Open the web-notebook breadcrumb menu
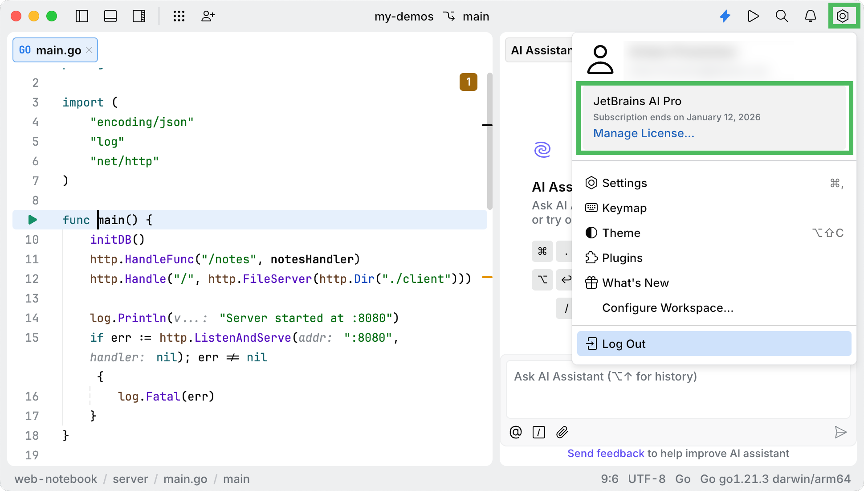 point(56,479)
